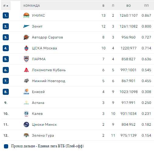Click score 804:952 in Цмоки-Минск row
154x153 pixels.
129,125
